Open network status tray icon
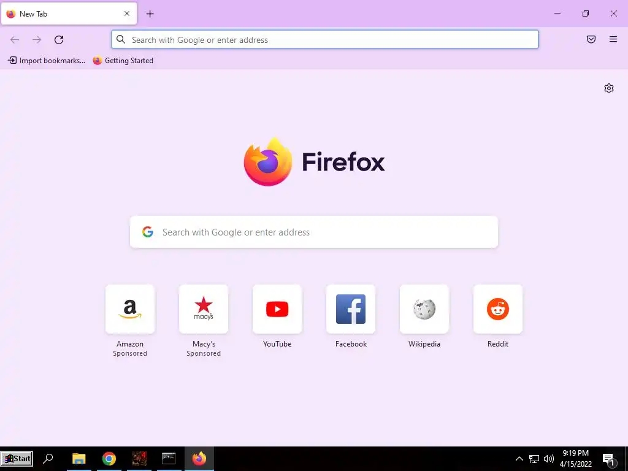 click(534, 459)
